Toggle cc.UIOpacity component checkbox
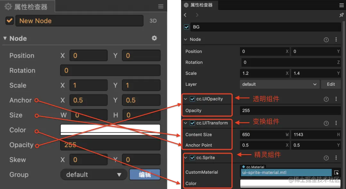The width and height of the screenshot is (346, 189). point(193,99)
